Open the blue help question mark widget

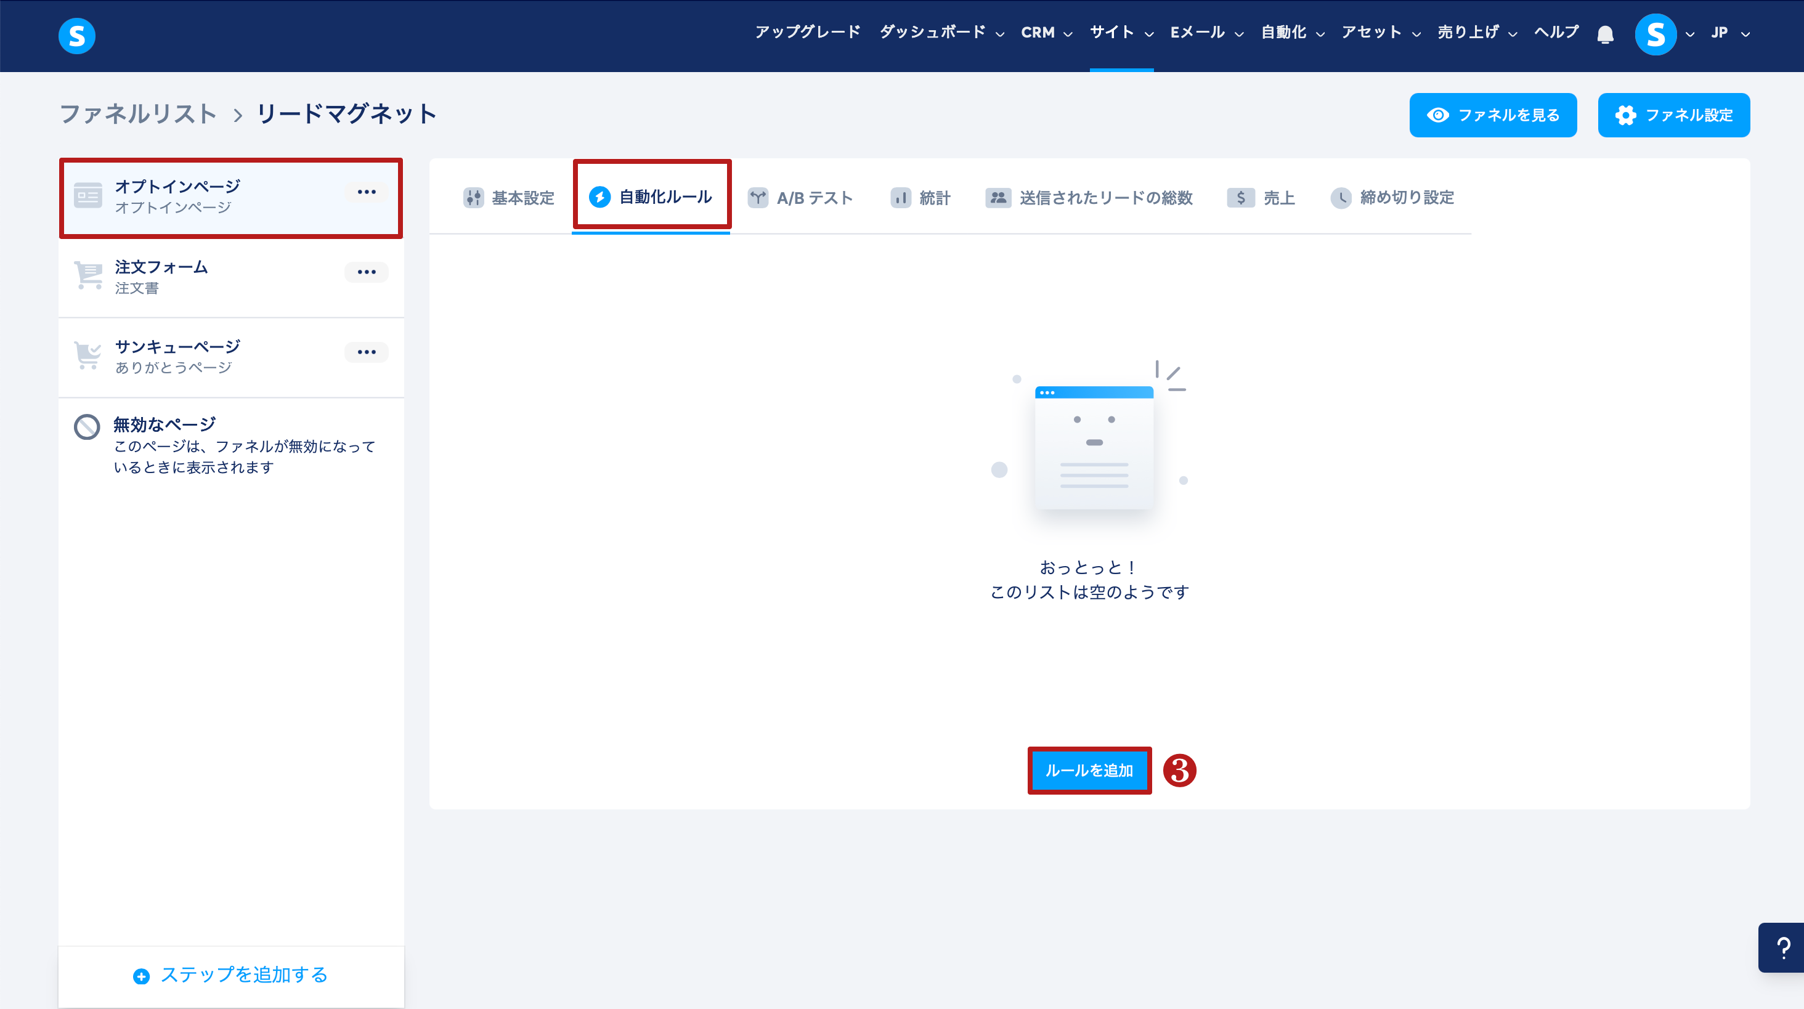coord(1783,948)
